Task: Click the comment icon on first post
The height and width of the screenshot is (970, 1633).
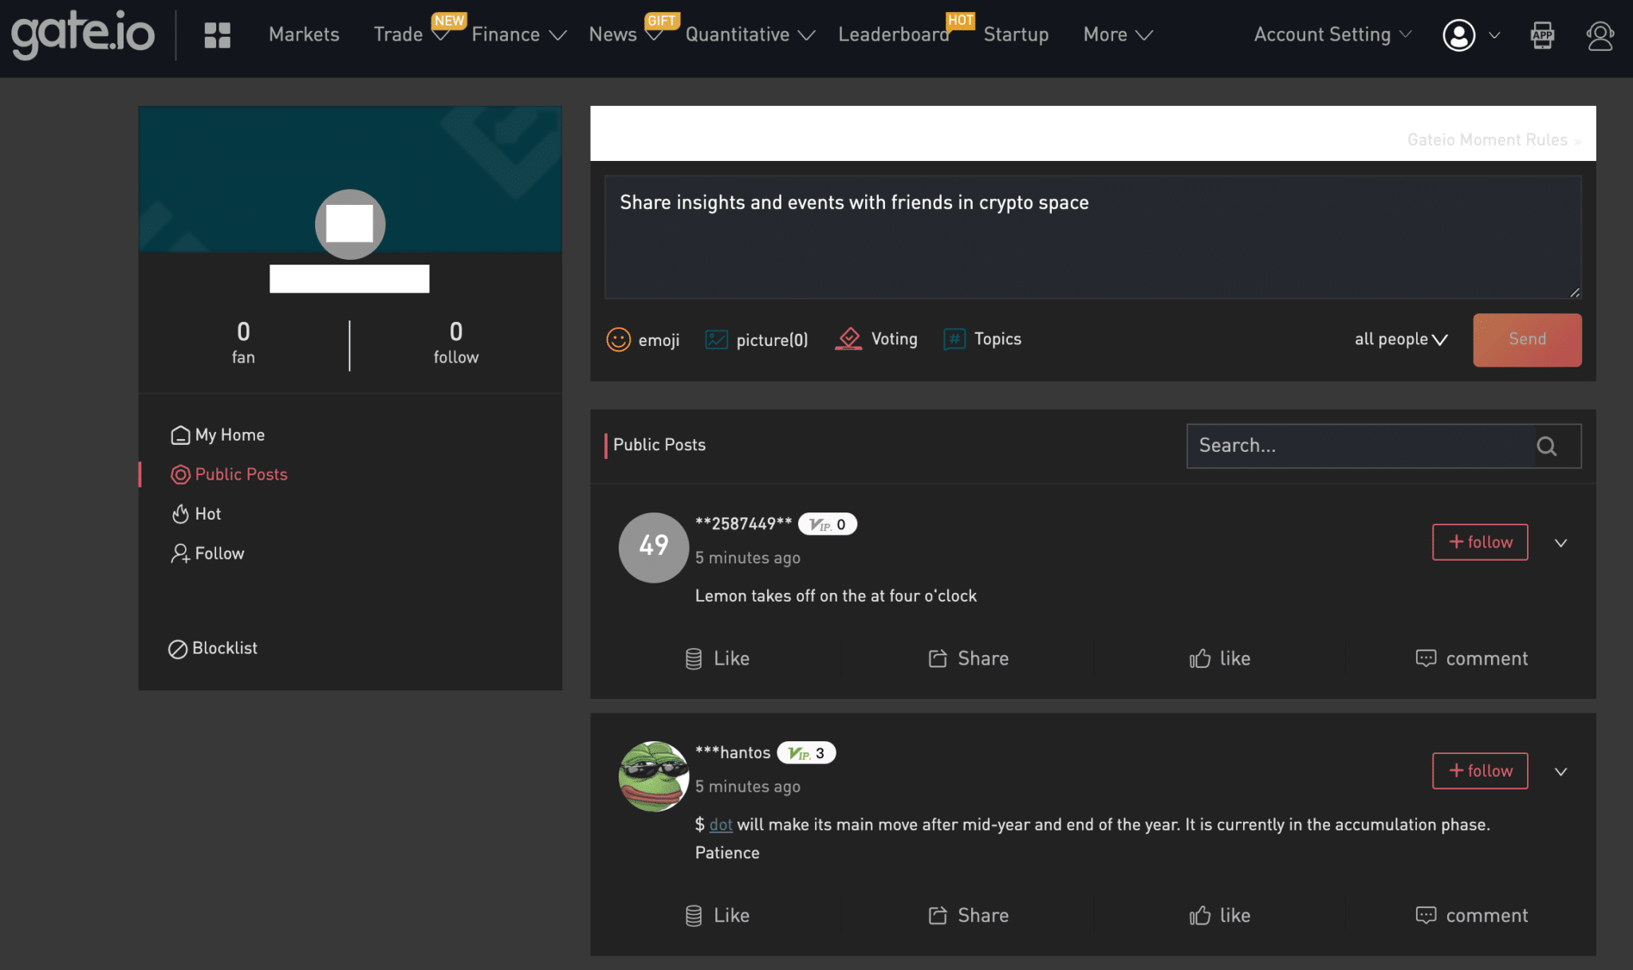Action: pyautogui.click(x=1424, y=658)
